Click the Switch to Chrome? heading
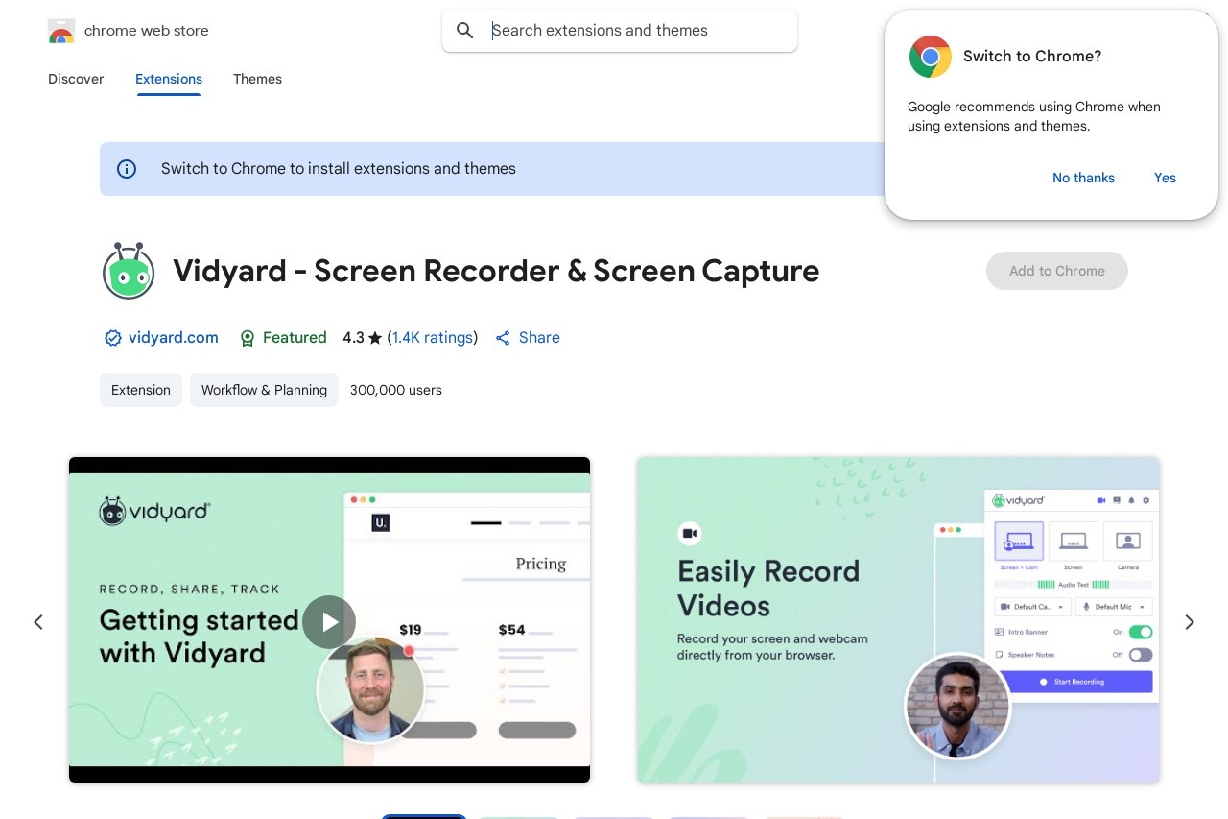1228x819 pixels. [x=1032, y=57]
